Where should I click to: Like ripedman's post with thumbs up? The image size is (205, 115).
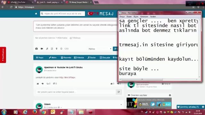point(38,84)
